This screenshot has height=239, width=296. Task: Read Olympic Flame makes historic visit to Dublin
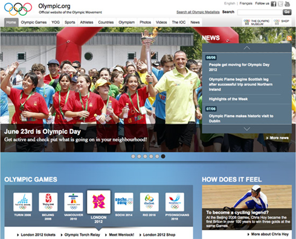click(x=241, y=118)
